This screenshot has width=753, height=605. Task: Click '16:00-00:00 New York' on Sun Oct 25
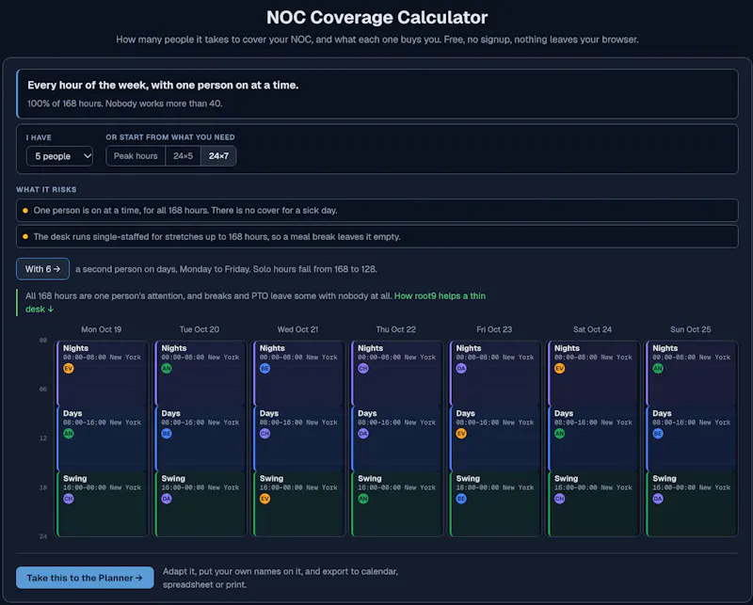point(692,487)
